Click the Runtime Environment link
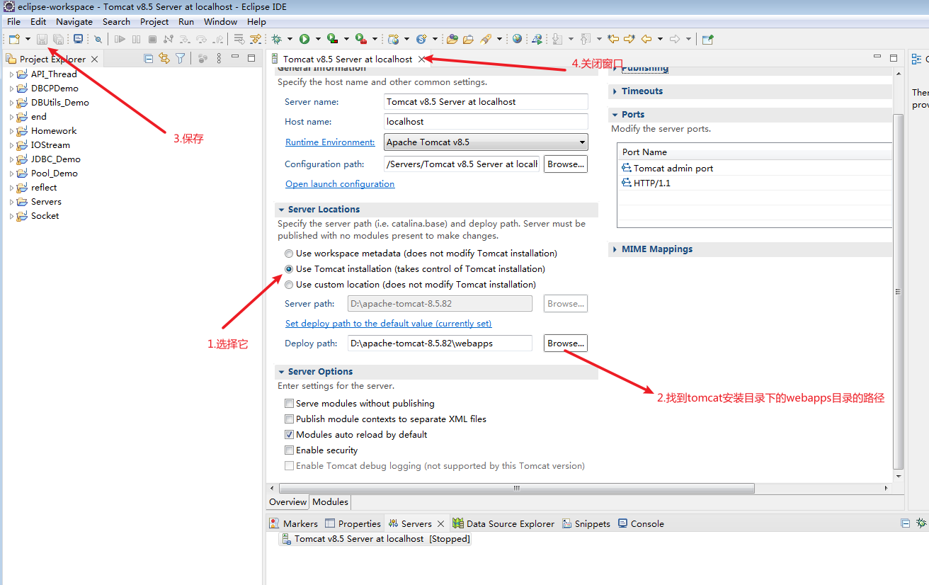This screenshot has height=585, width=929. point(330,142)
